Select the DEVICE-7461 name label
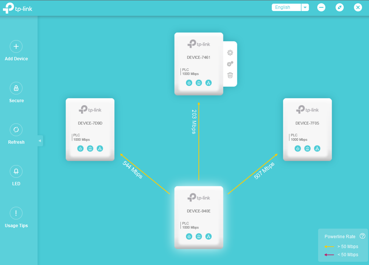 tap(198, 57)
